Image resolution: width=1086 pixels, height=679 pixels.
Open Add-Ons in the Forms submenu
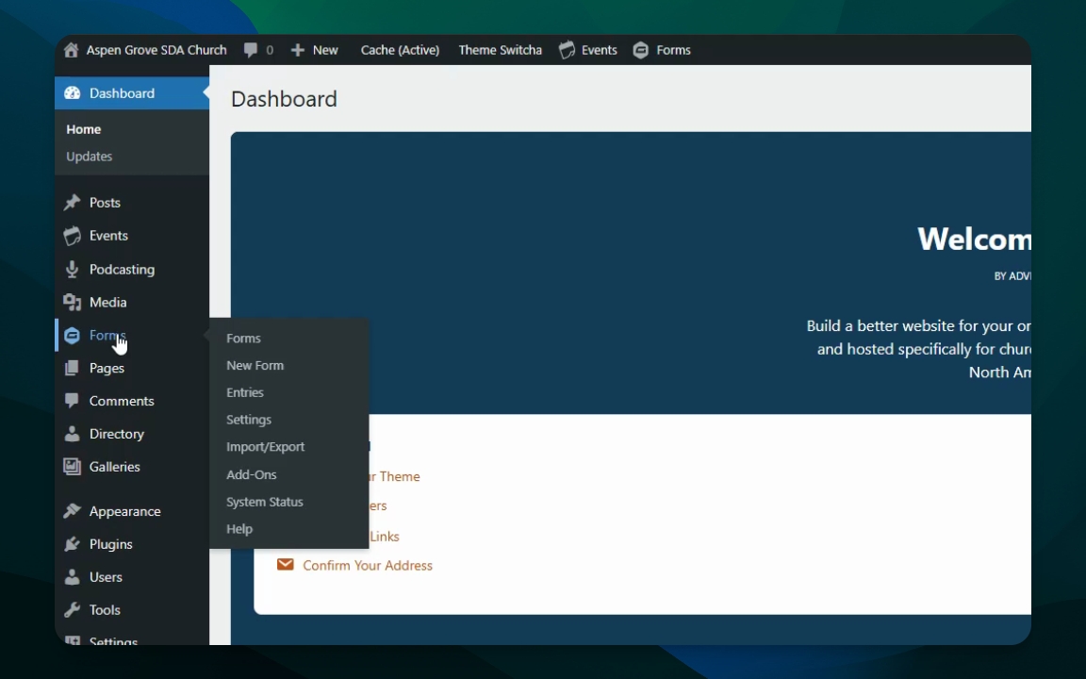[x=252, y=474]
